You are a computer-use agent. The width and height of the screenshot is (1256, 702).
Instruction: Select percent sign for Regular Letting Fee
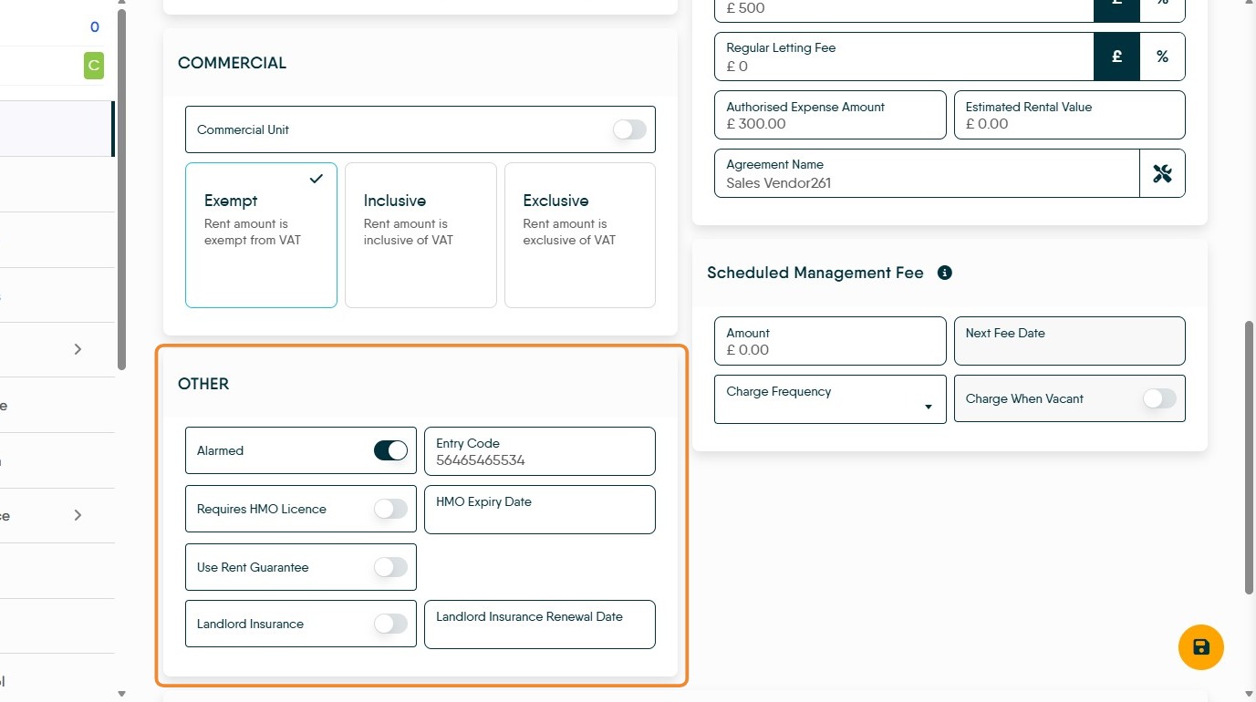point(1162,57)
